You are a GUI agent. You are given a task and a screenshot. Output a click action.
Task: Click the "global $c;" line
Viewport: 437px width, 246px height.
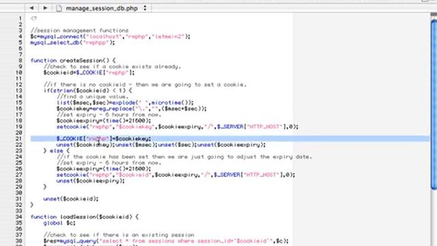[59, 223]
